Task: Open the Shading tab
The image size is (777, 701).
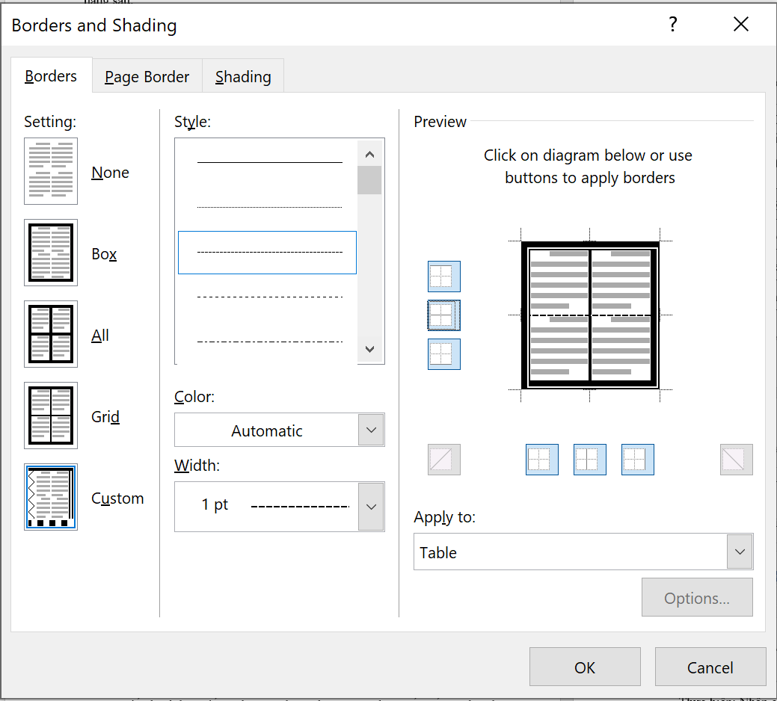Action: click(243, 77)
